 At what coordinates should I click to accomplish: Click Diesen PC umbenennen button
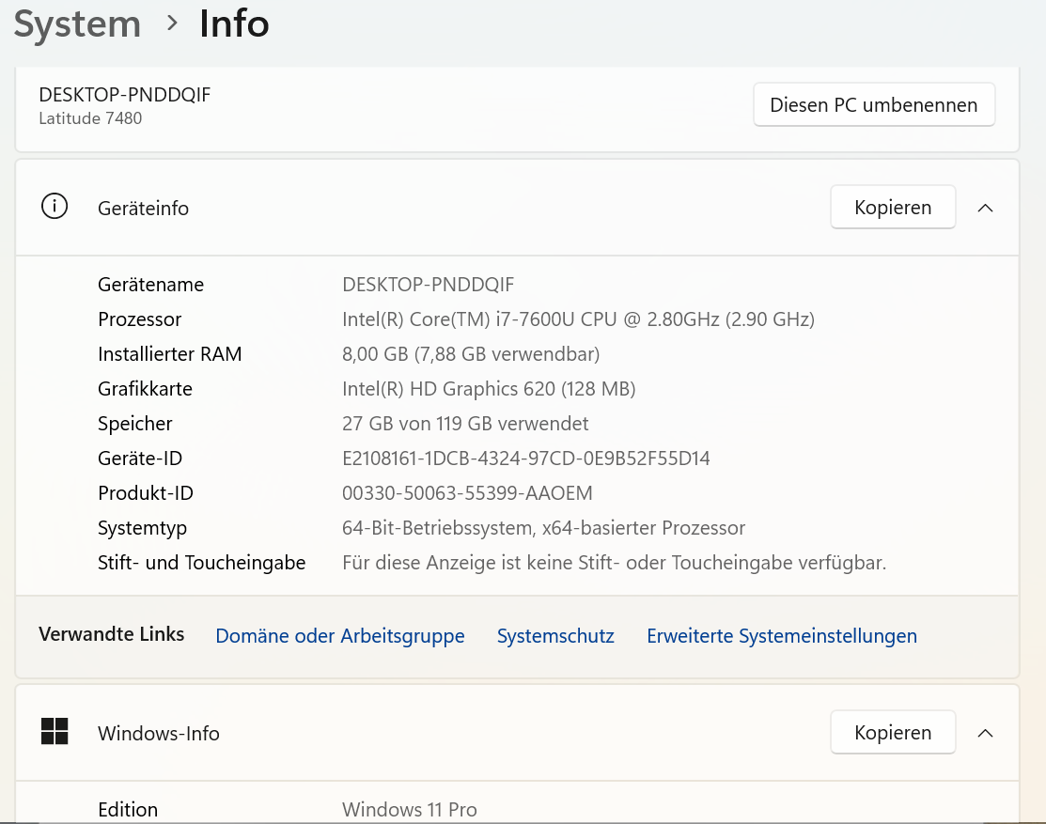[874, 104]
